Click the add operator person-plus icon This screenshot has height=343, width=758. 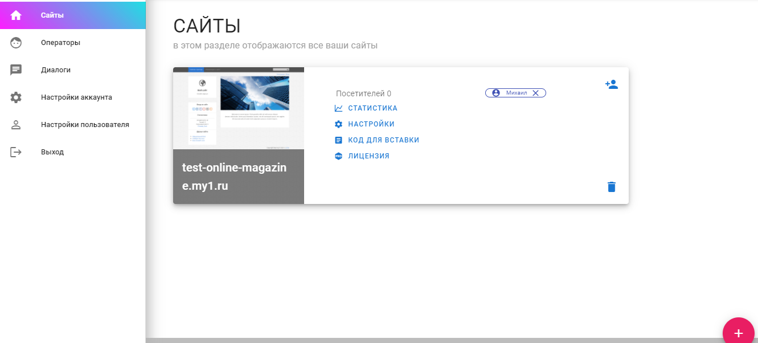coord(611,84)
